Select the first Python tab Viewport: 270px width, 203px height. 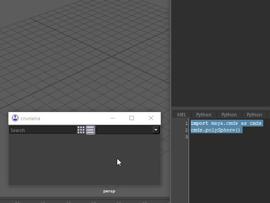point(204,115)
